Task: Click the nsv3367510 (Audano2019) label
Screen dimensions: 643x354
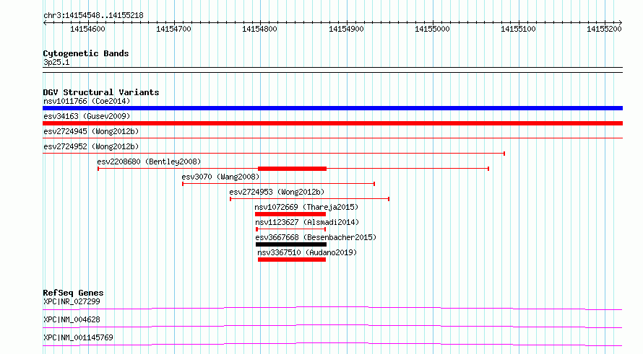Action: (307, 252)
